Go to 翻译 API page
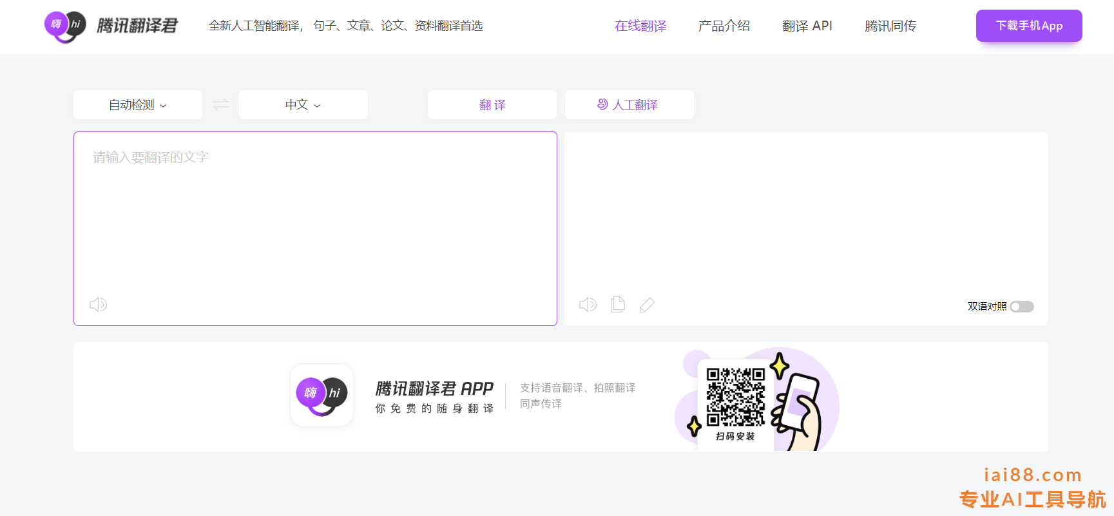The width and height of the screenshot is (1114, 516). (x=807, y=26)
